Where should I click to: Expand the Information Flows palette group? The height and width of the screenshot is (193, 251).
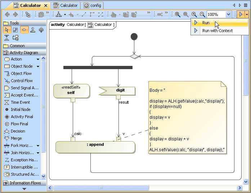pyautogui.click(x=24, y=183)
